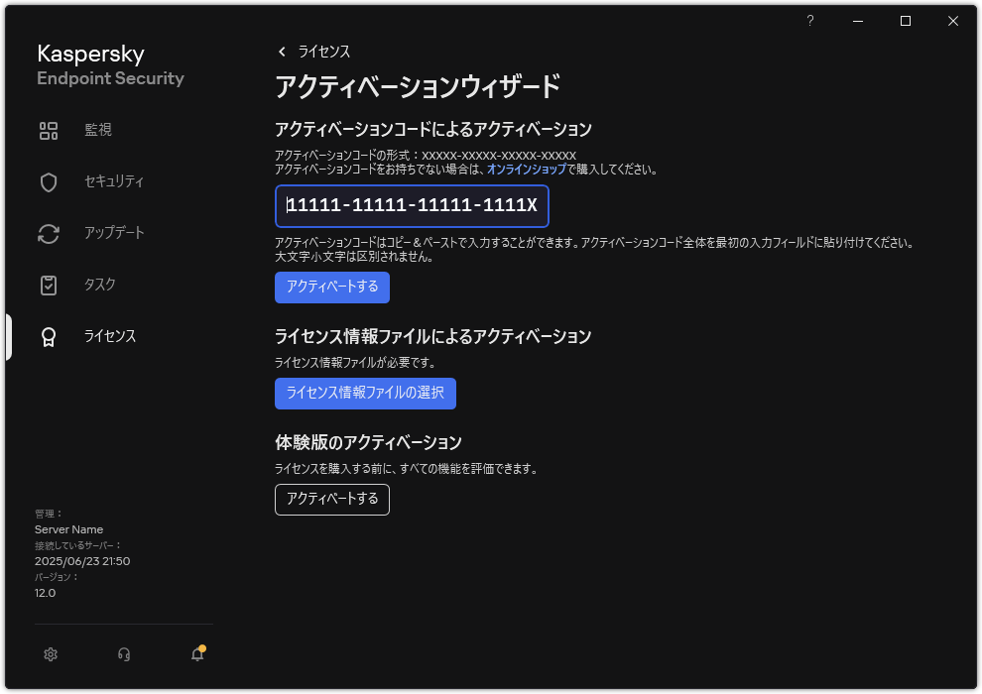
Task: Open notifications via the bell icon
Action: pos(196,654)
